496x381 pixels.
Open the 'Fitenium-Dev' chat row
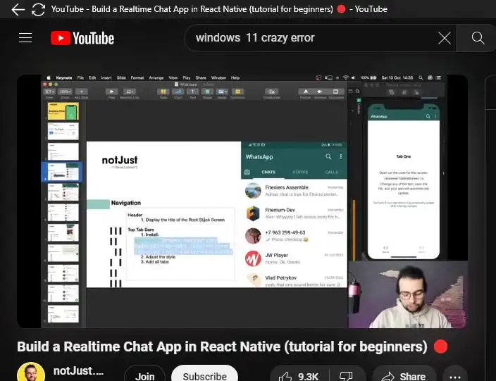click(294, 213)
